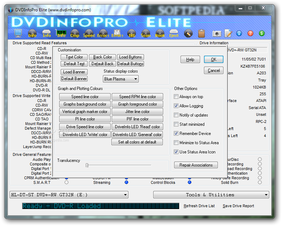Image resolution: width=282 pixels, height=226 pixels.
Task: Click the Text Color button
Action: [74, 57]
